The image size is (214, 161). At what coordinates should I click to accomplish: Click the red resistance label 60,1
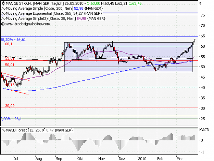pos(9,44)
